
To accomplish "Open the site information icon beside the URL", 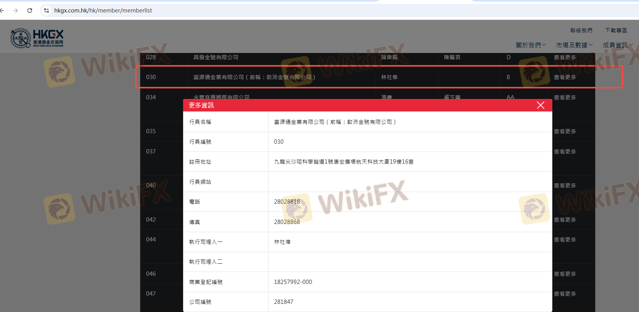I will coord(46,11).
